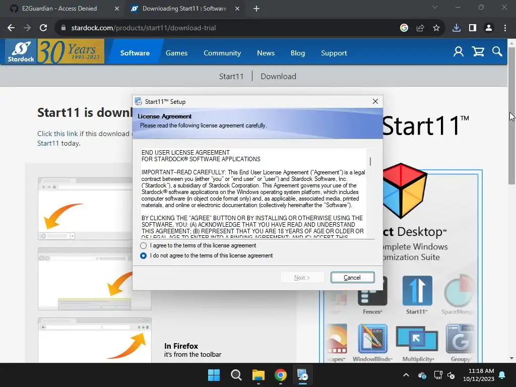
Task: Open File Explorer from the taskbar
Action: (x=259, y=375)
